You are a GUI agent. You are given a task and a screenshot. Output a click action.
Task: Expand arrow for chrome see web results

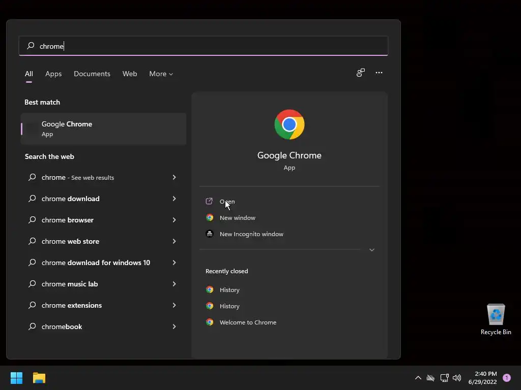click(174, 177)
